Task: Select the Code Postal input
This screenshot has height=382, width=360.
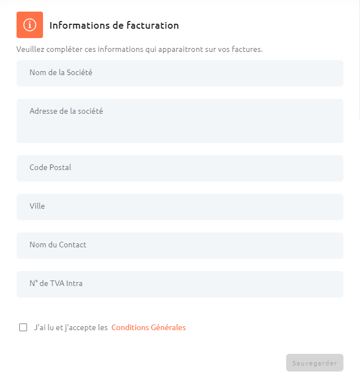Action: pos(180,168)
